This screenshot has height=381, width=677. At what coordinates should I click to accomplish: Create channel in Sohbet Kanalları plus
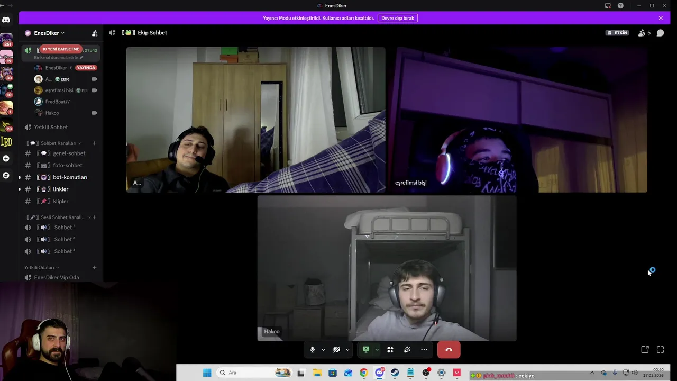[x=95, y=143]
